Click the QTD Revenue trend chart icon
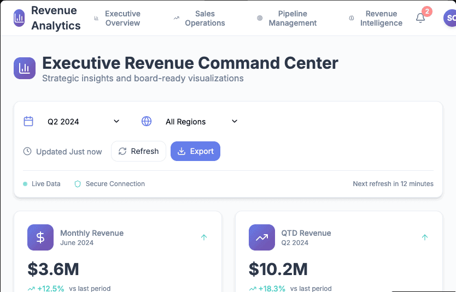 (262, 237)
